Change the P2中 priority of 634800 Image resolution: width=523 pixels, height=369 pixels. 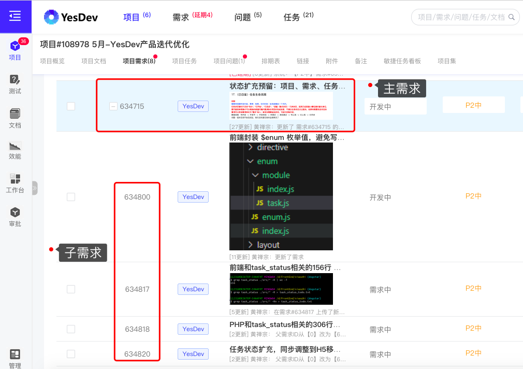[x=474, y=196]
